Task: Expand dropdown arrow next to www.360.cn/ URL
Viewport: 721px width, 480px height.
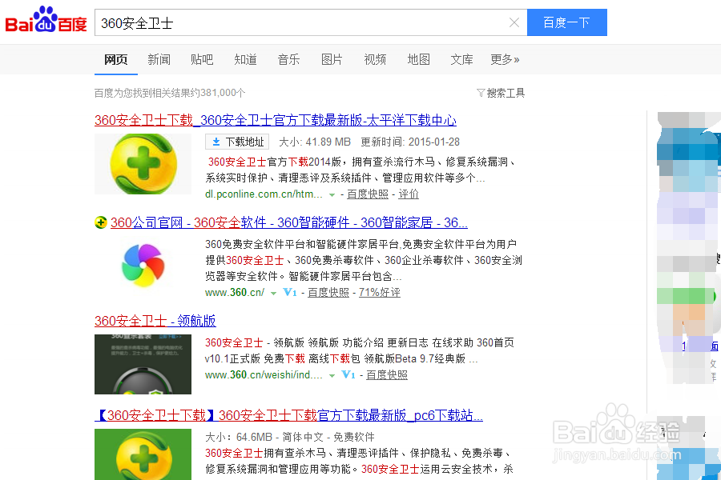Action: click(273, 293)
